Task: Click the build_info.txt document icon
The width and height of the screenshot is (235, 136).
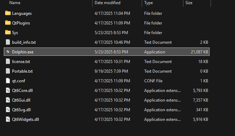Action: coord(8,42)
